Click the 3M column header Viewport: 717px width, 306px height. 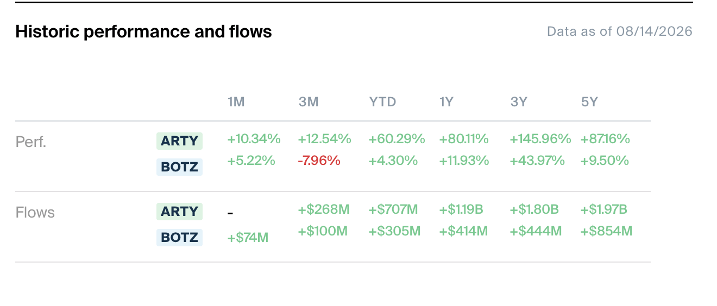pyautogui.click(x=308, y=102)
